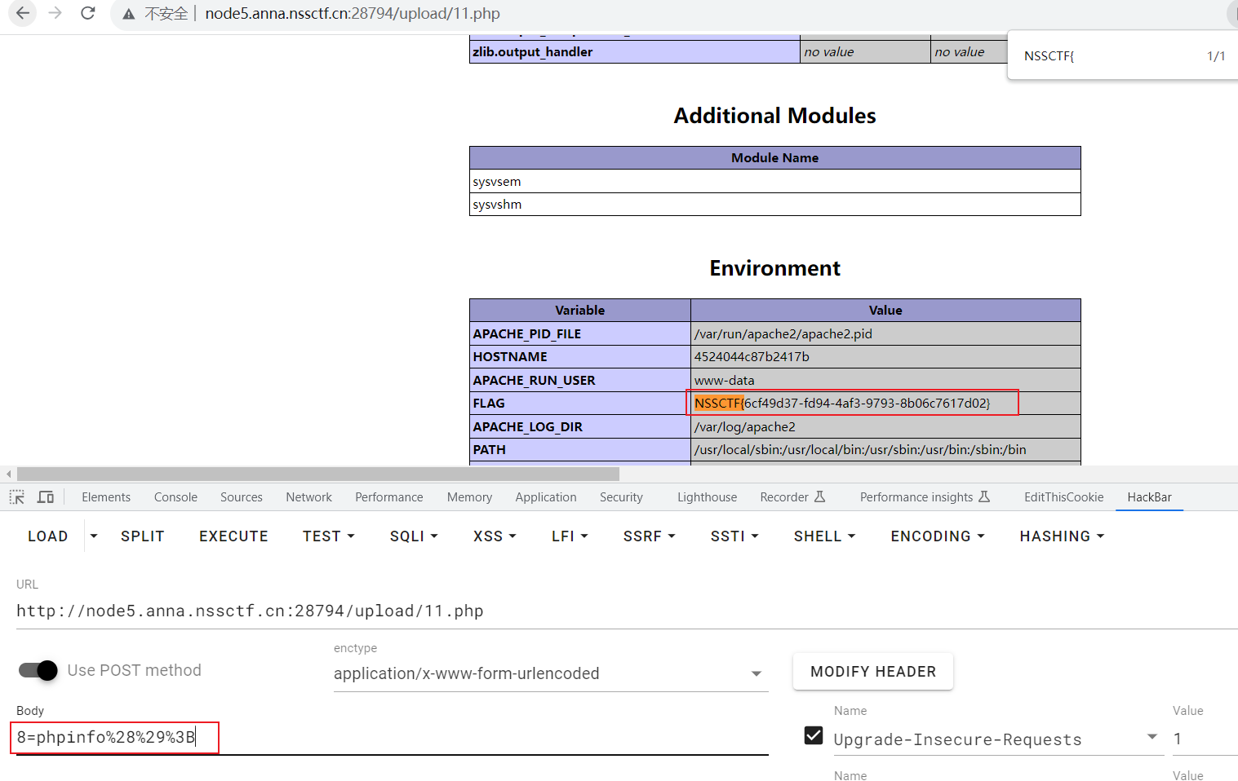This screenshot has height=781, width=1238.
Task: Open the XSS dropdown menu
Action: [x=495, y=536]
